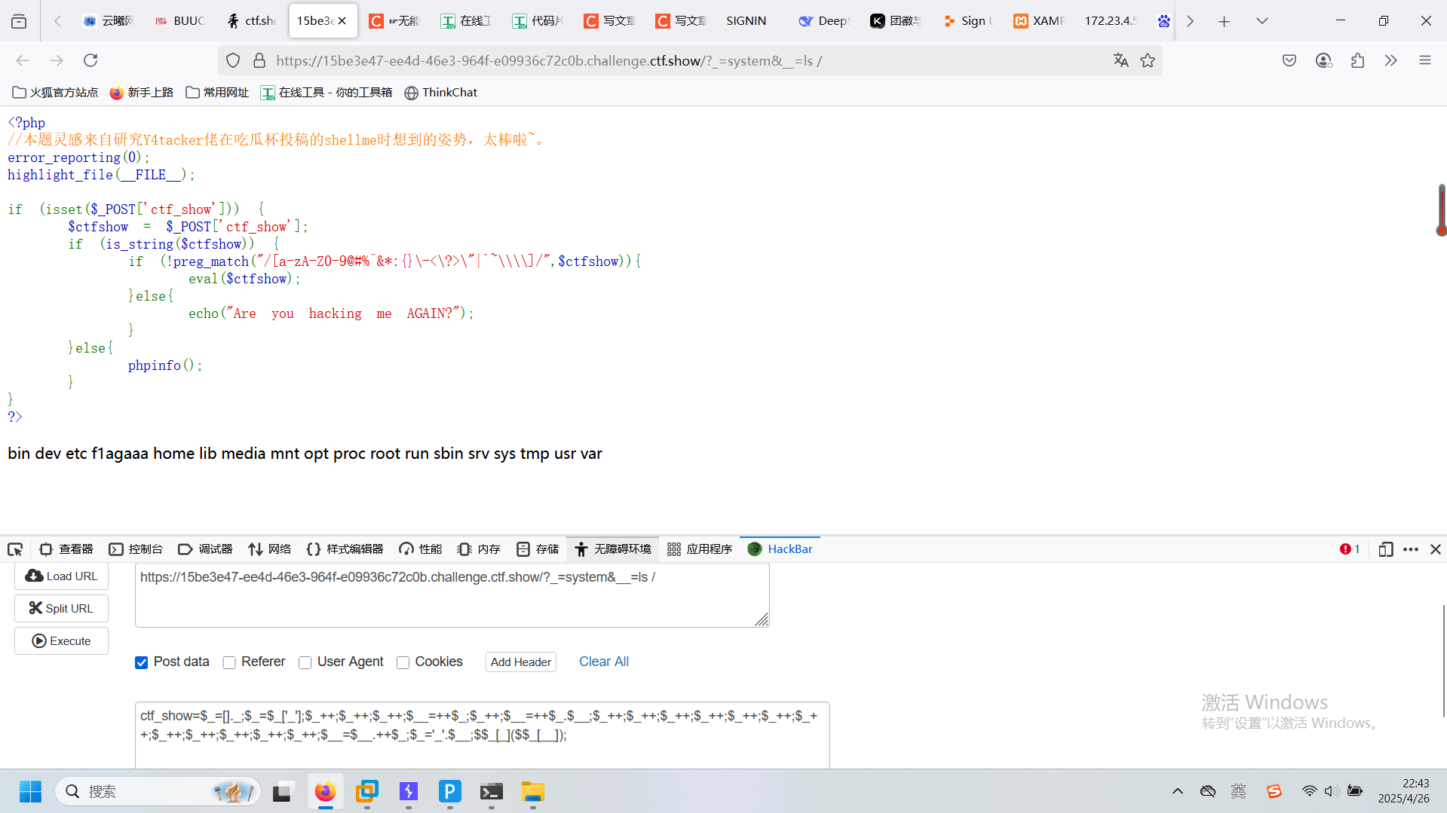
Task: Open the Inspector (查看器) panel
Action: pyautogui.click(x=66, y=549)
